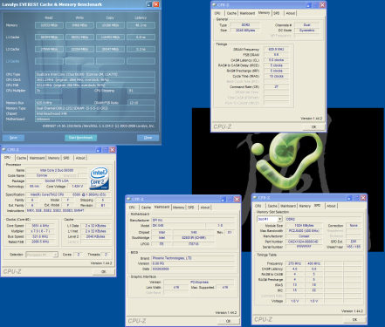
Task: Select About tab in the CPU-Z Memory window
Action: coord(291,13)
